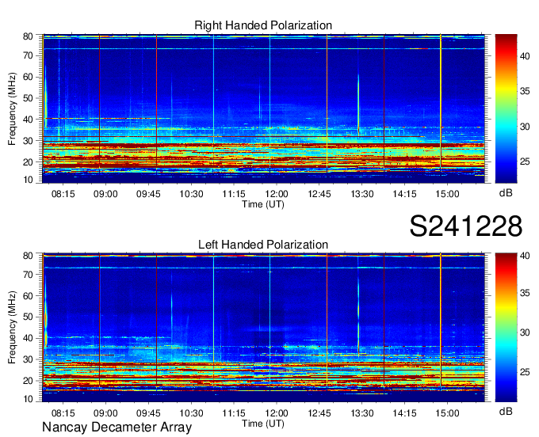This screenshot has height=437, width=539.
Task: Click the 80 MHz tick label of Right Handed plot
Action: coord(28,36)
